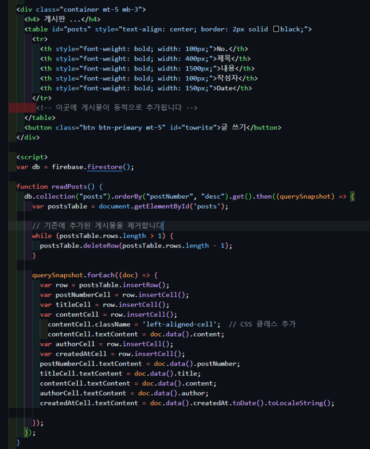
Task: Click the while keyword in loop
Action: [x=42, y=236]
